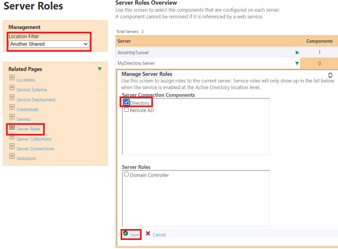The image size is (338, 249).
Task: Click the icon next to Validation
Action: coord(12,156)
